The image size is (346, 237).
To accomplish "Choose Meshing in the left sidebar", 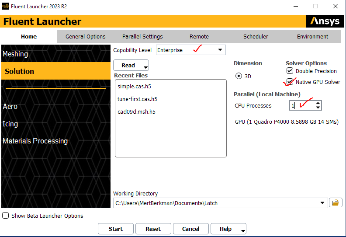I will [x=15, y=54].
